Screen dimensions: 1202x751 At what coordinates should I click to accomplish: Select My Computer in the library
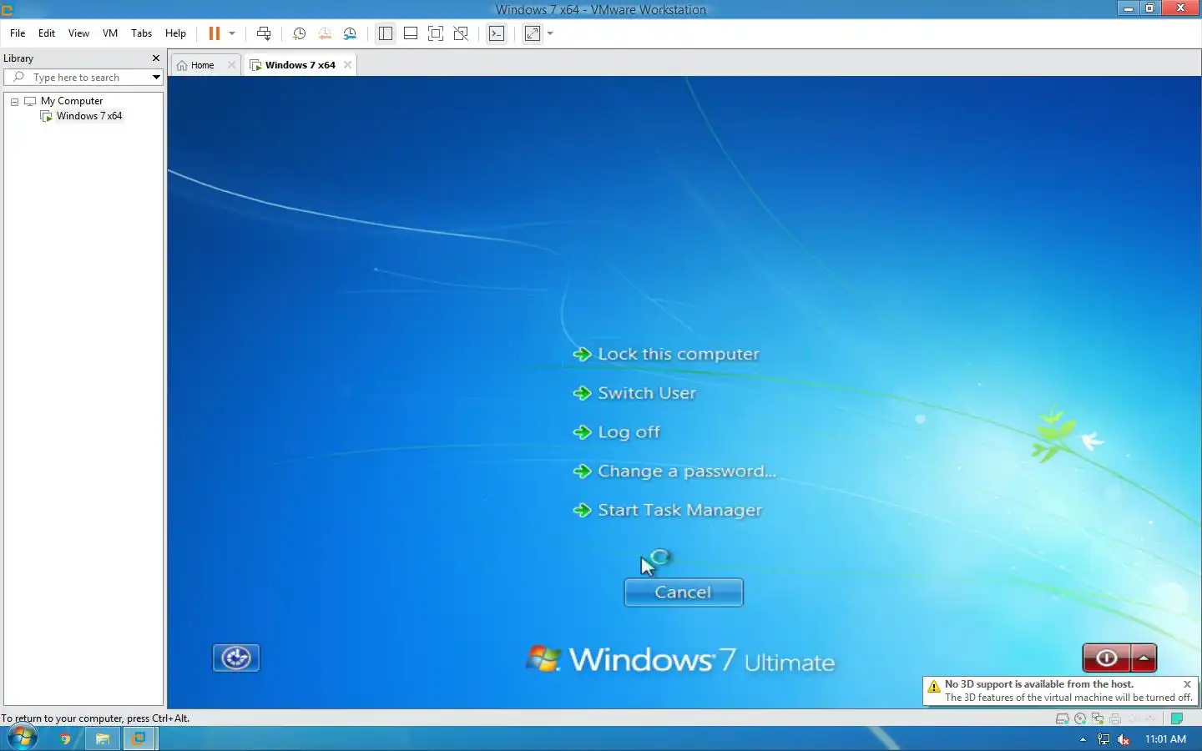click(x=72, y=101)
